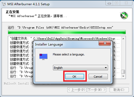Click the 取消(C) cancel button

119,90
